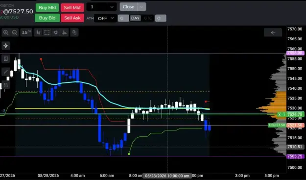
Task: Click the refresh icon next to GTC
Action: (x=161, y=18)
